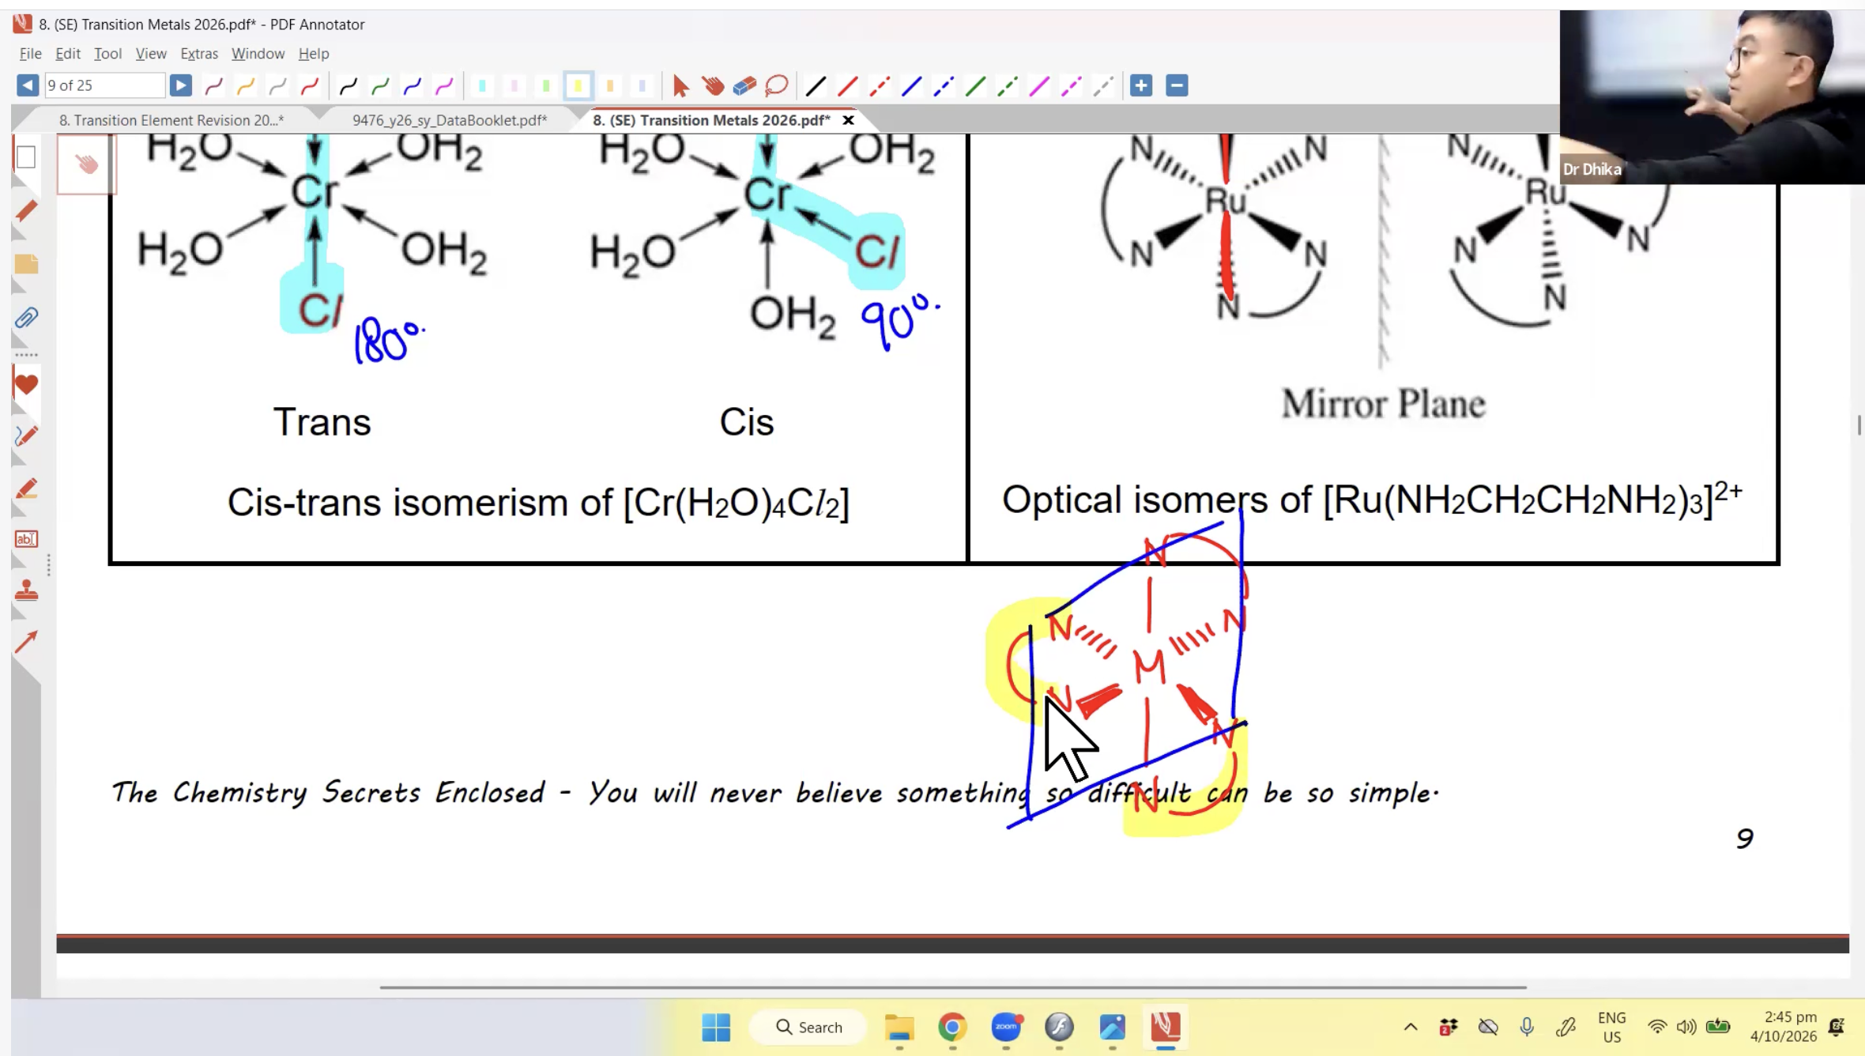Screen dimensions: 1865x1056
Task: Select the sidebar Pen tool
Action: click(x=26, y=436)
